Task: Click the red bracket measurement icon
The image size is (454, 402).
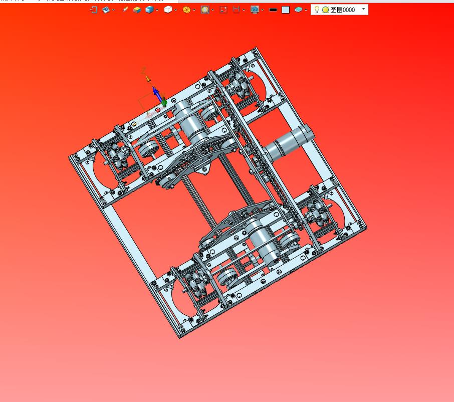Action: pyautogui.click(x=236, y=10)
